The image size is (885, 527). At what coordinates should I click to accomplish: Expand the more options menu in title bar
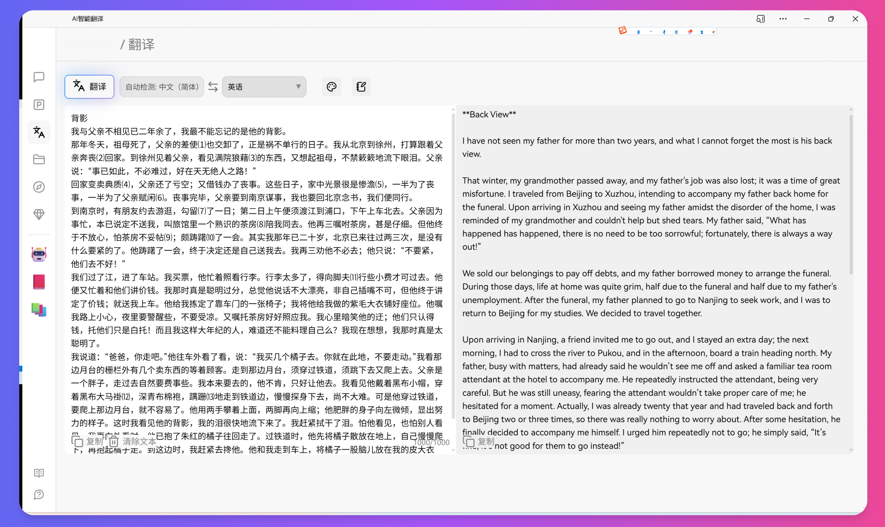[x=783, y=19]
